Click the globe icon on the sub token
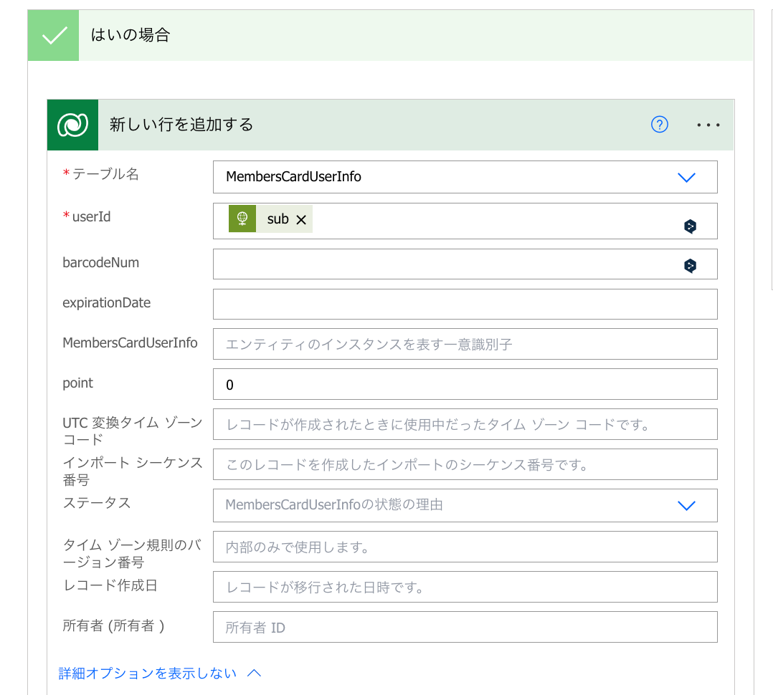 tap(242, 219)
